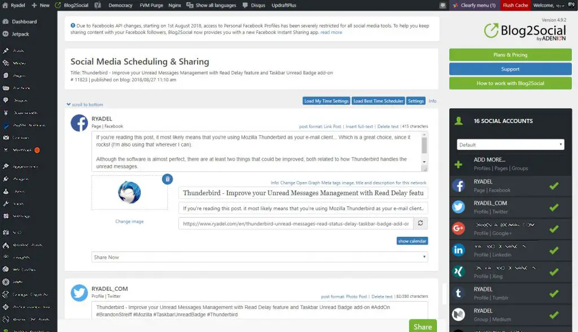Click the Plans & Pricing button
The width and height of the screenshot is (578, 332).
[510, 55]
